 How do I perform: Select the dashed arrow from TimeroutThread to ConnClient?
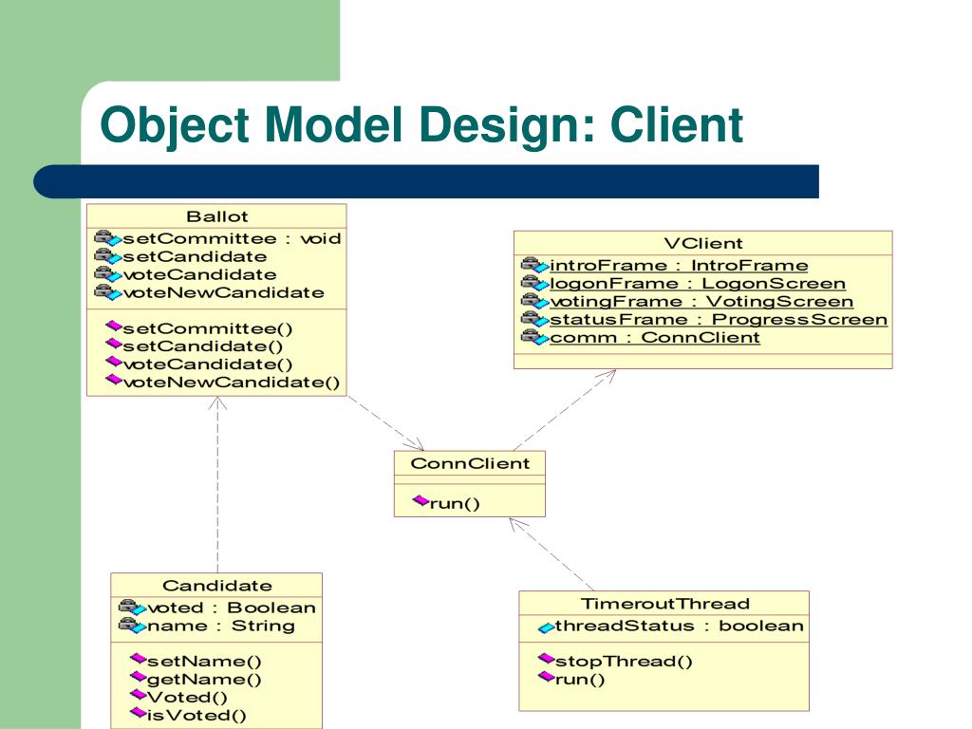coord(551,554)
